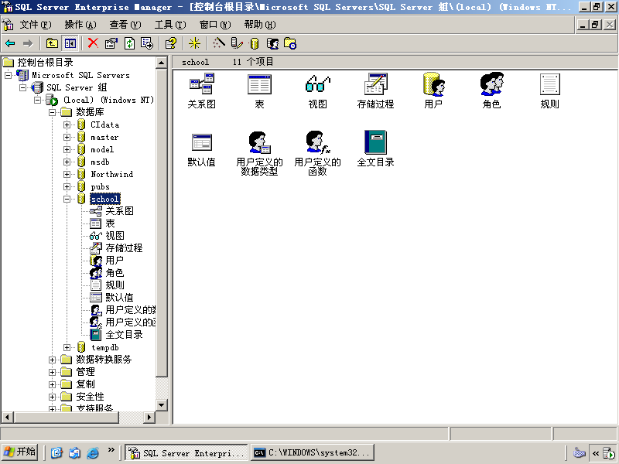
Task: Click tree pane horizontal scrollbar left arrow
Action: 7,417
